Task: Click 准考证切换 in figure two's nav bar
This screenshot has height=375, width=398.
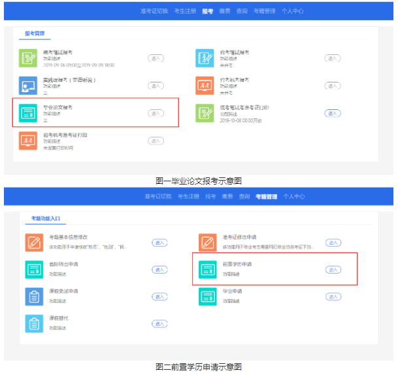Action: coord(158,196)
